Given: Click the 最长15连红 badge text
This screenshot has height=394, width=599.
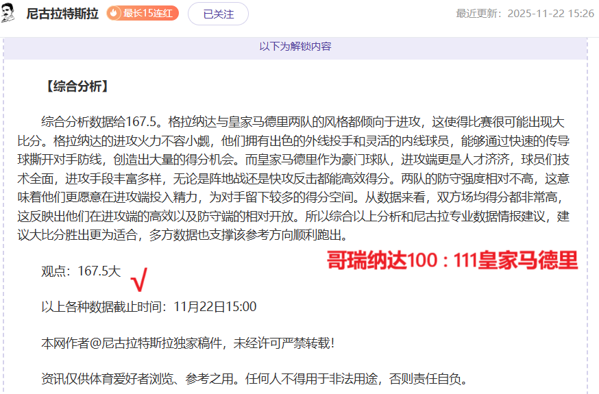Looking at the screenshot, I should [148, 14].
